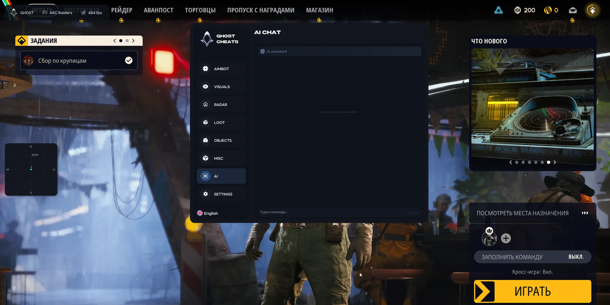The height and width of the screenshot is (305, 610).
Task: Go to next page in ЗАДАНИЯ
Action: [133, 41]
